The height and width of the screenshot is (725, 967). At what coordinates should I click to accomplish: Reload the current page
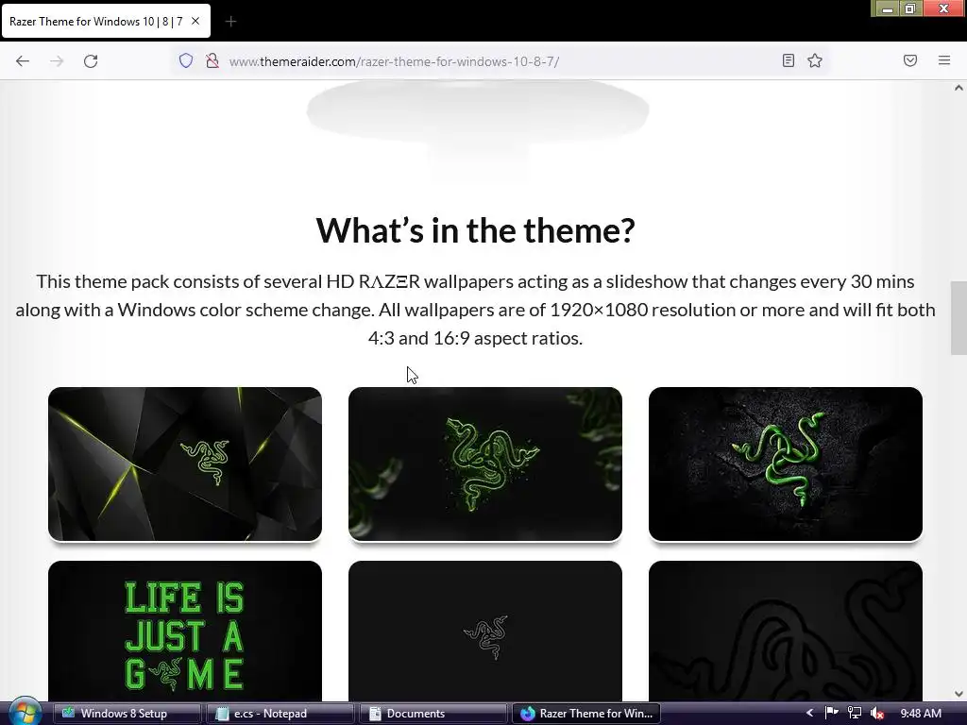[x=91, y=60]
